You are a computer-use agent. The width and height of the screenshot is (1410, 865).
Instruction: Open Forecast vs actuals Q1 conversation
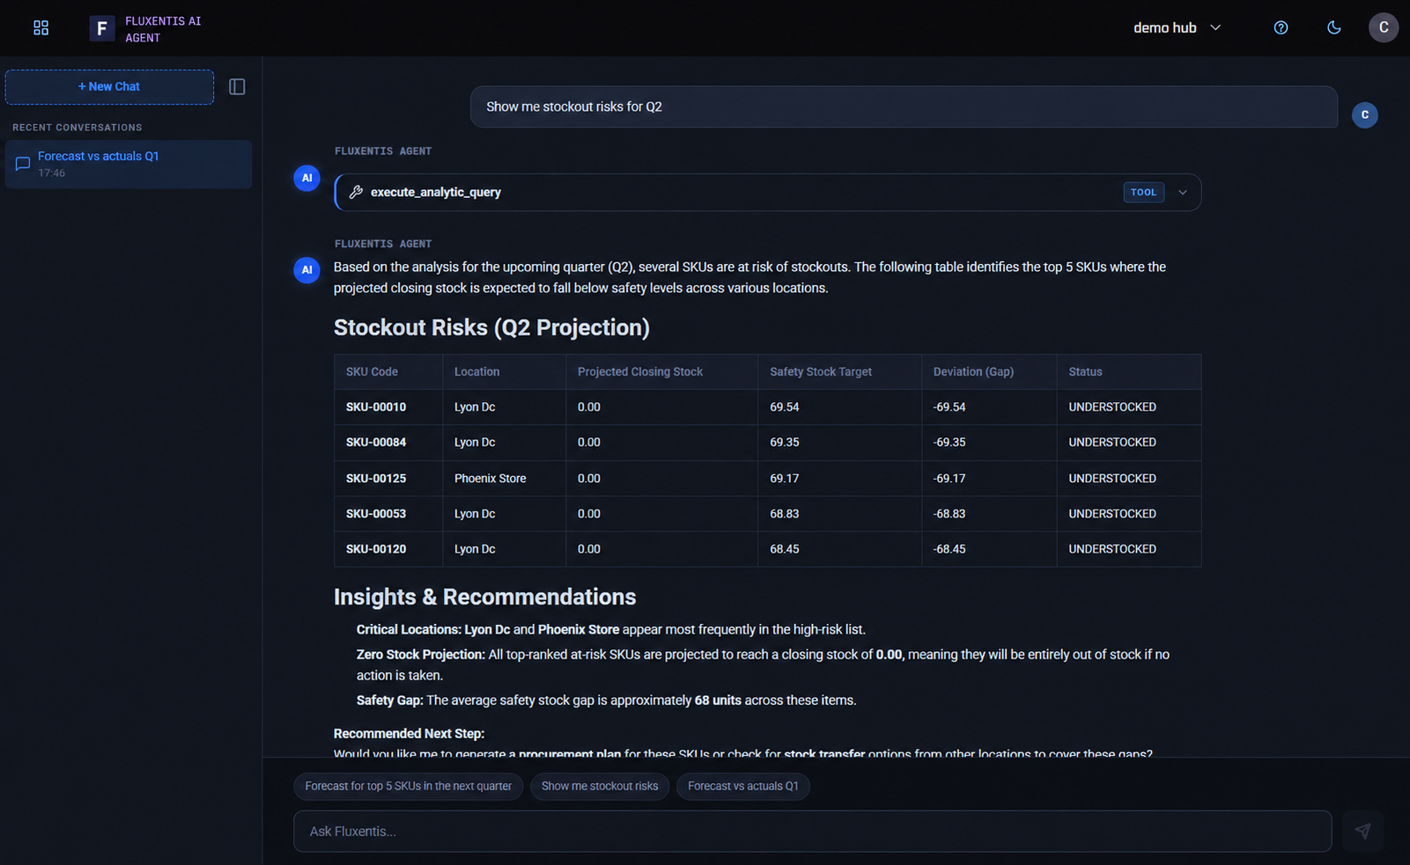tap(129, 164)
